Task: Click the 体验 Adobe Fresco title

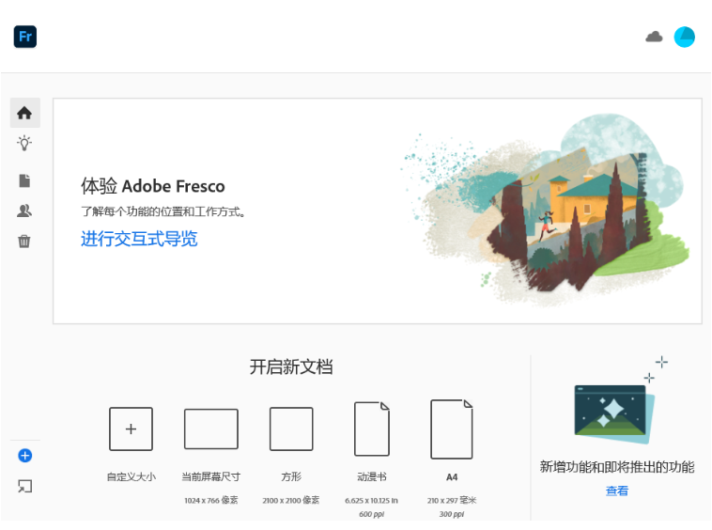Action: 153,186
